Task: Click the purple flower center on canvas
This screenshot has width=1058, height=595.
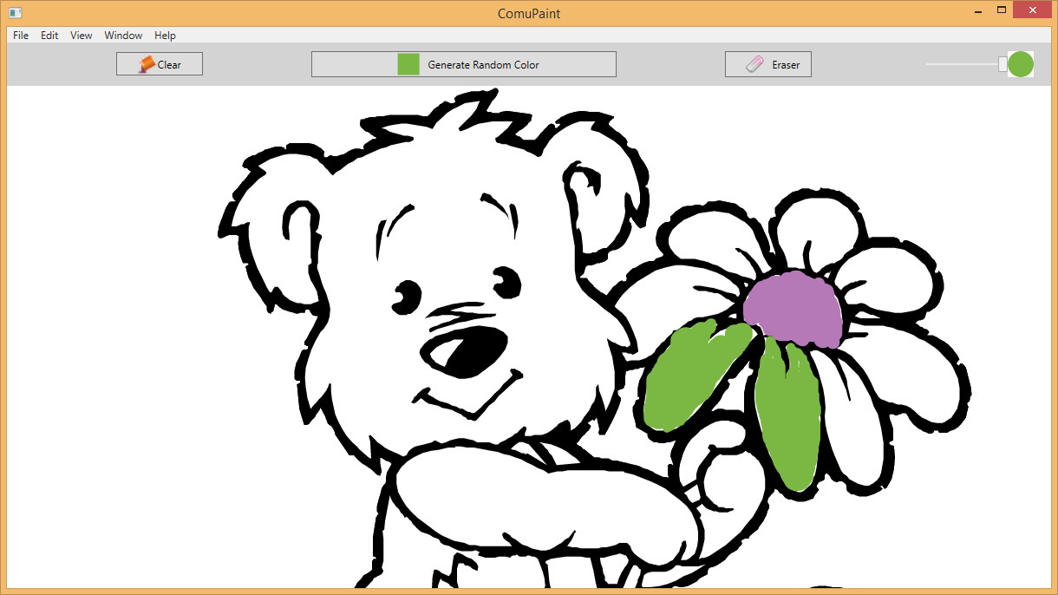Action: point(793,309)
